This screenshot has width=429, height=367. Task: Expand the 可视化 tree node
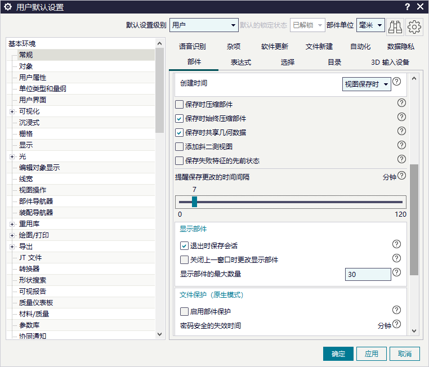pos(12,111)
